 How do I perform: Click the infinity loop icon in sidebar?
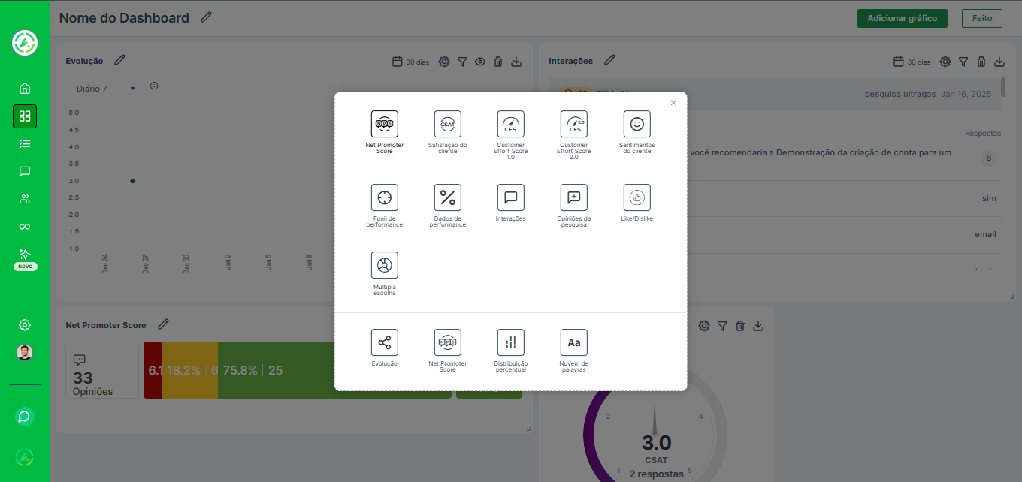tap(25, 226)
